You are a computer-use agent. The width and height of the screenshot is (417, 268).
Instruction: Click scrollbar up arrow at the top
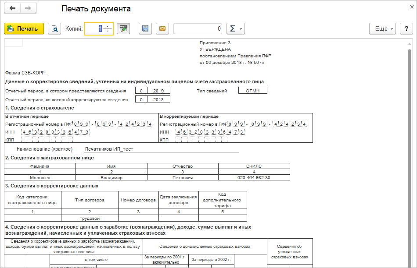point(410,44)
